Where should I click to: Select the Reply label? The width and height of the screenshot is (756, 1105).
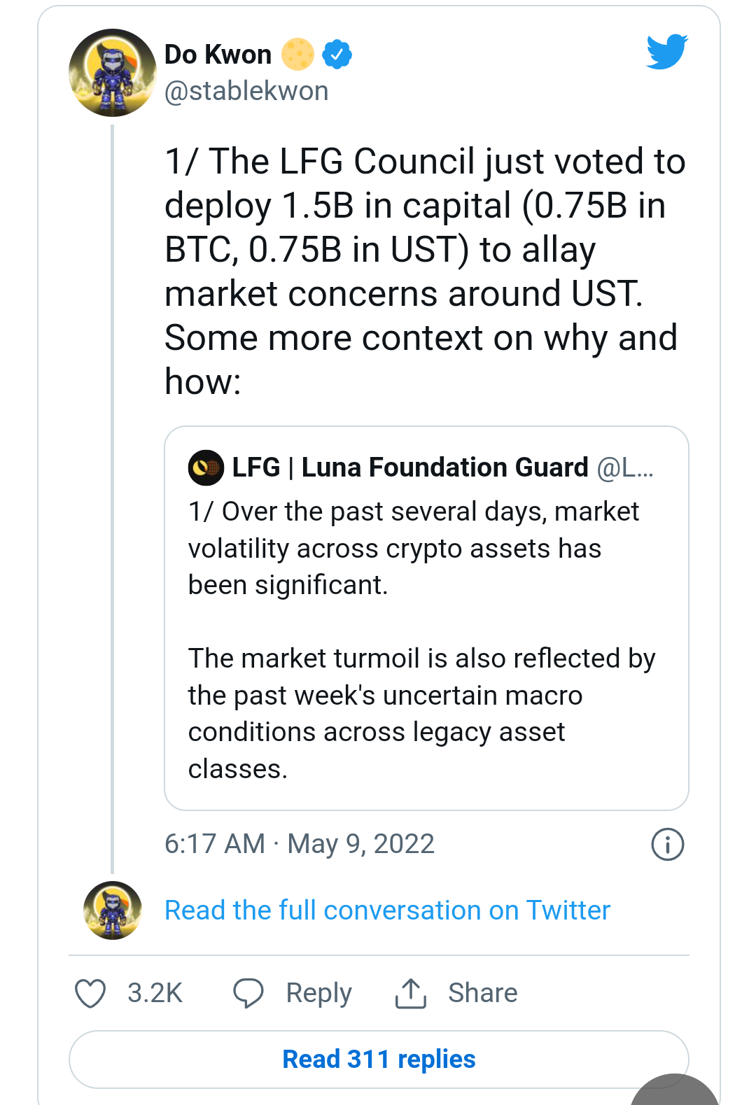(x=317, y=992)
